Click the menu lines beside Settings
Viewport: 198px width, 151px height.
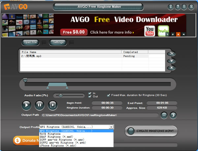click(72, 43)
